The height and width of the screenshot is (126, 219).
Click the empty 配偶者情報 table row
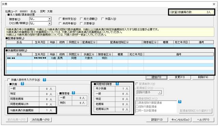tap(110, 46)
